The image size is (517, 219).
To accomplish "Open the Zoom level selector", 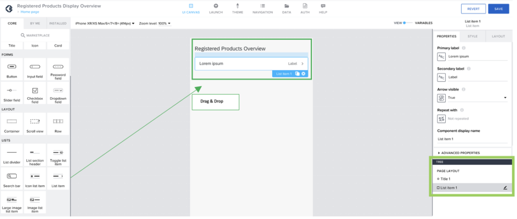I will [154, 23].
